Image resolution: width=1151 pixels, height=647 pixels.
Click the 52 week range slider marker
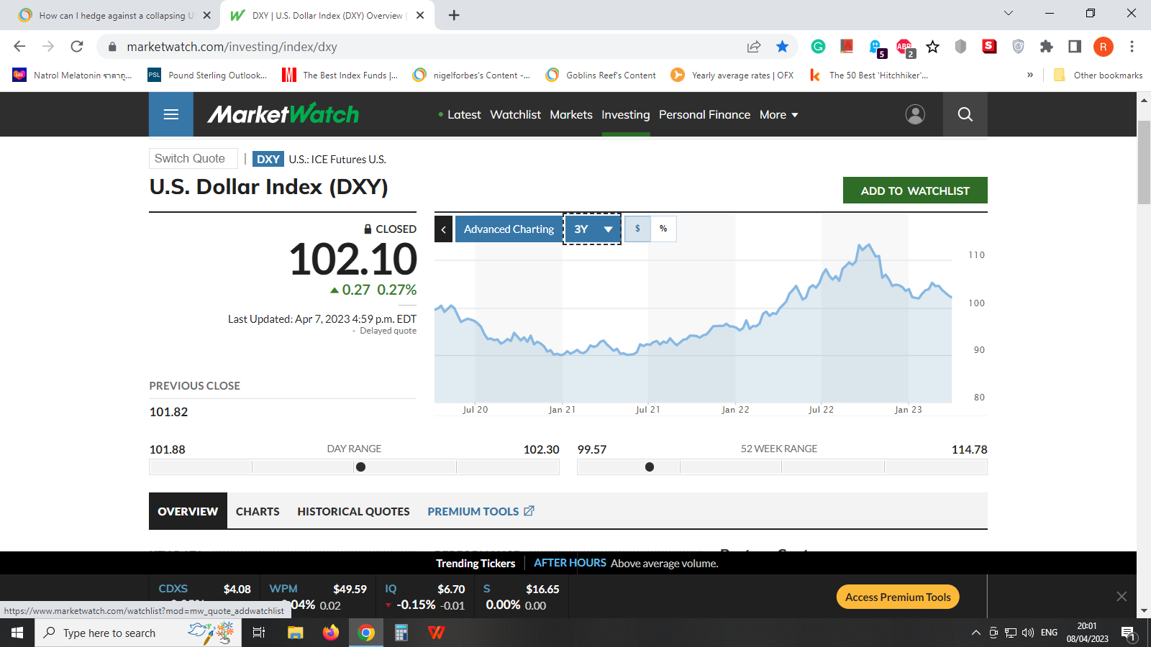650,467
